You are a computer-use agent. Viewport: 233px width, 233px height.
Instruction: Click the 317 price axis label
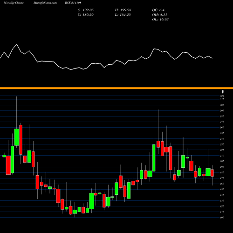point(222,99)
